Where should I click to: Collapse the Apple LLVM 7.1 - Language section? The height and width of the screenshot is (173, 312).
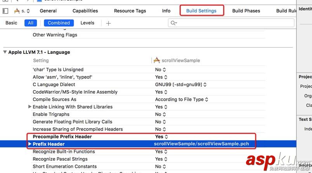(5, 52)
